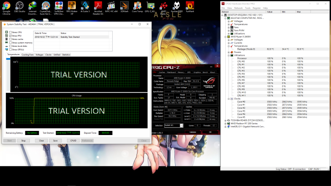Open OBS Studio desktop shortcut
The image size is (331, 186).
(x=19, y=7)
